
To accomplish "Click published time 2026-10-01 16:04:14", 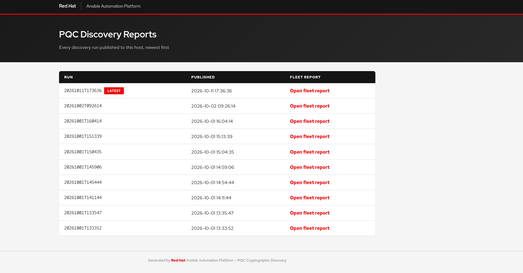I will pos(212,121).
